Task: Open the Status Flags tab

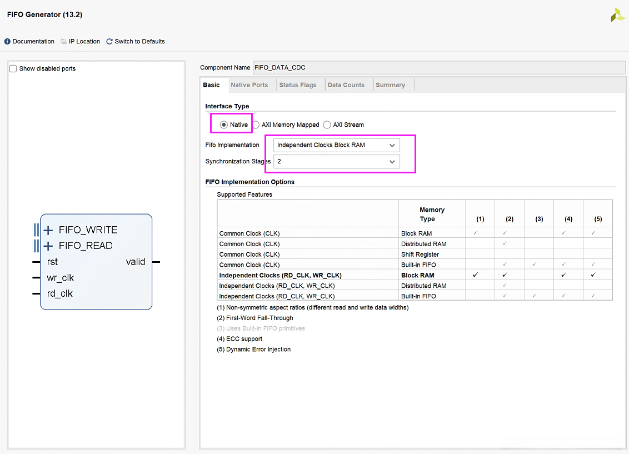Action: pyautogui.click(x=297, y=85)
